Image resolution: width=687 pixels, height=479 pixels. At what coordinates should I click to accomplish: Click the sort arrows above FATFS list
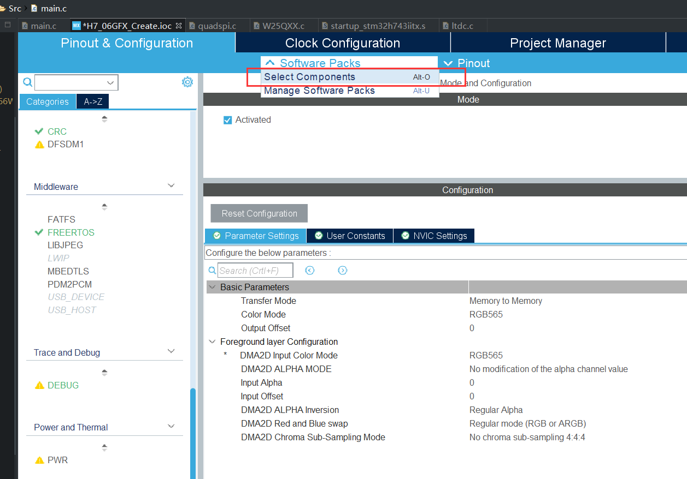coord(104,207)
